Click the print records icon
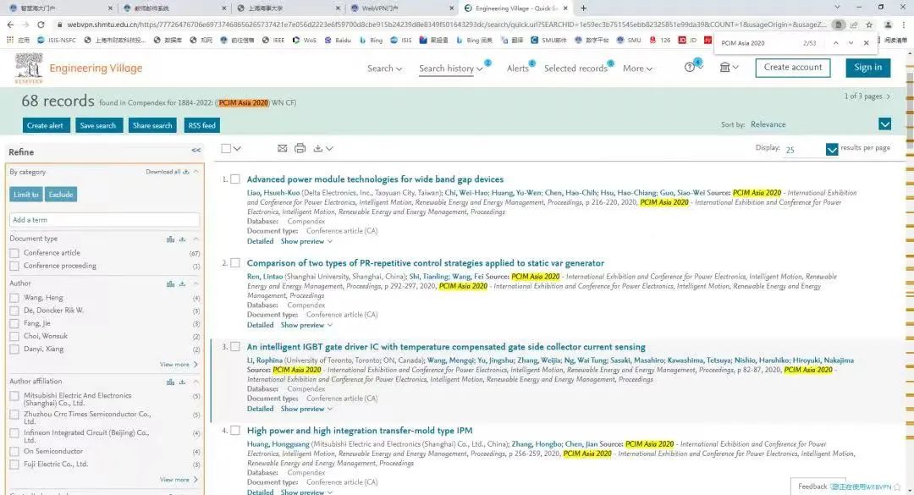This screenshot has width=914, height=495. (x=300, y=149)
